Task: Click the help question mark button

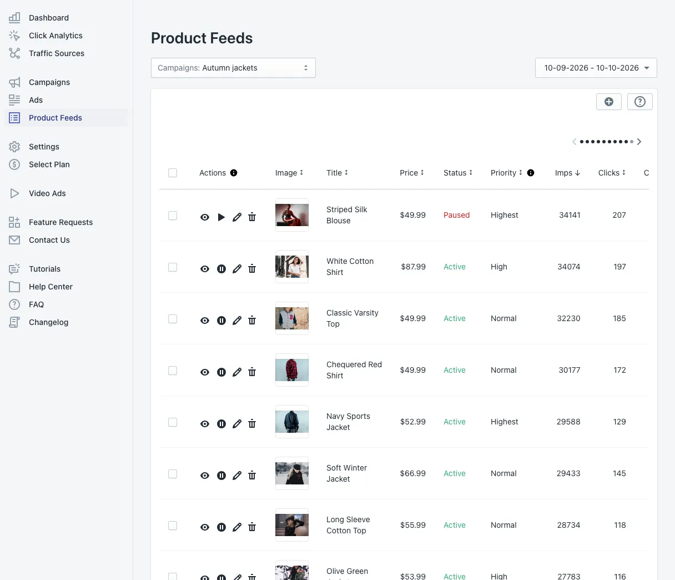Action: pos(640,102)
